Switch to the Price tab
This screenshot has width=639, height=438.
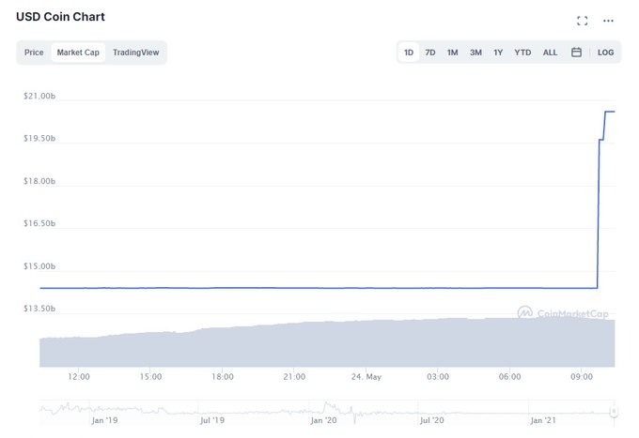pos(34,53)
